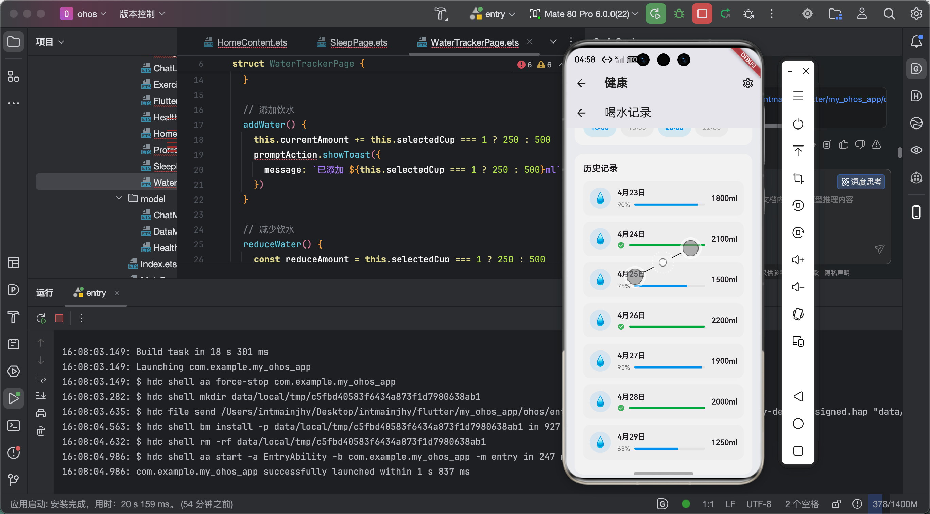Switch to SleepPage.ets editor tab
This screenshot has height=514, width=930.
[358, 42]
